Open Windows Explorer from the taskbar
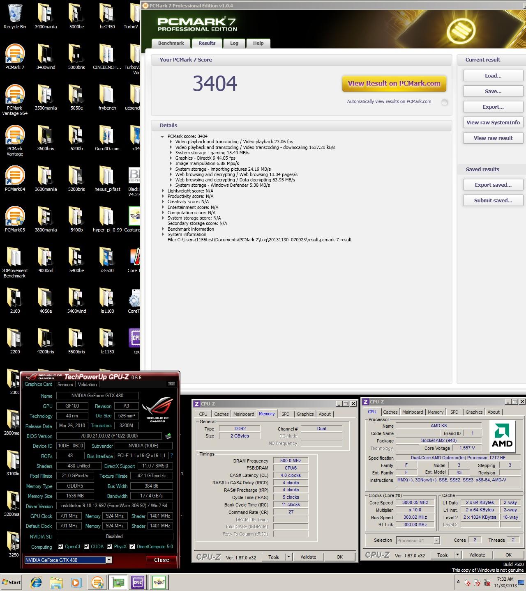 click(x=56, y=582)
